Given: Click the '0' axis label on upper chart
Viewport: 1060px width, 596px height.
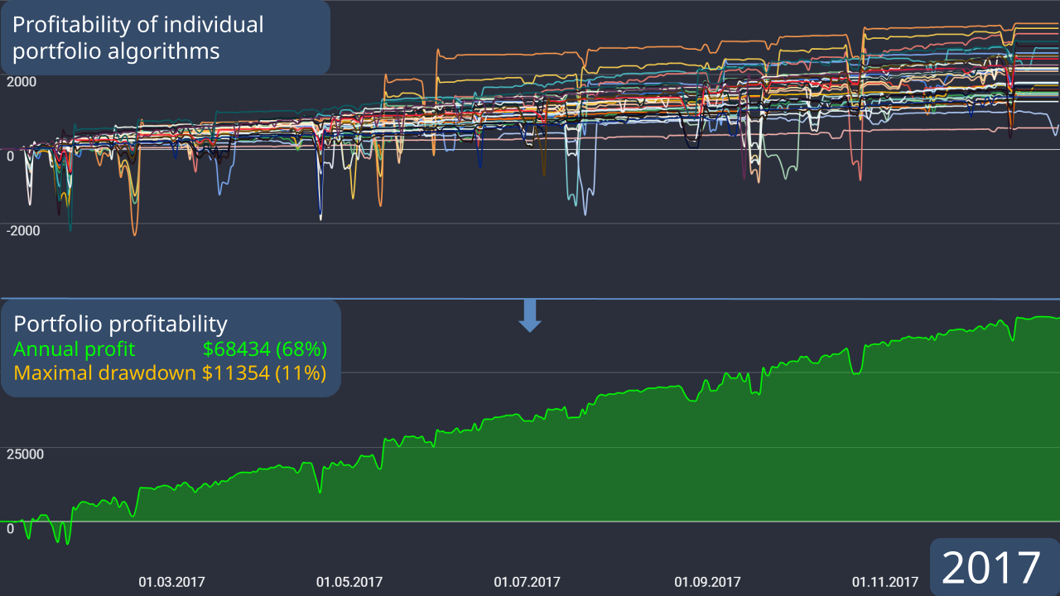Looking at the screenshot, I should pos(10,156).
